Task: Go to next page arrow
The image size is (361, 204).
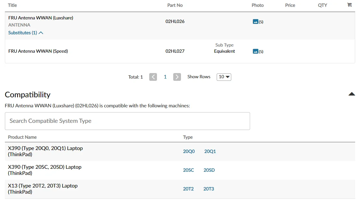Action: (177, 77)
